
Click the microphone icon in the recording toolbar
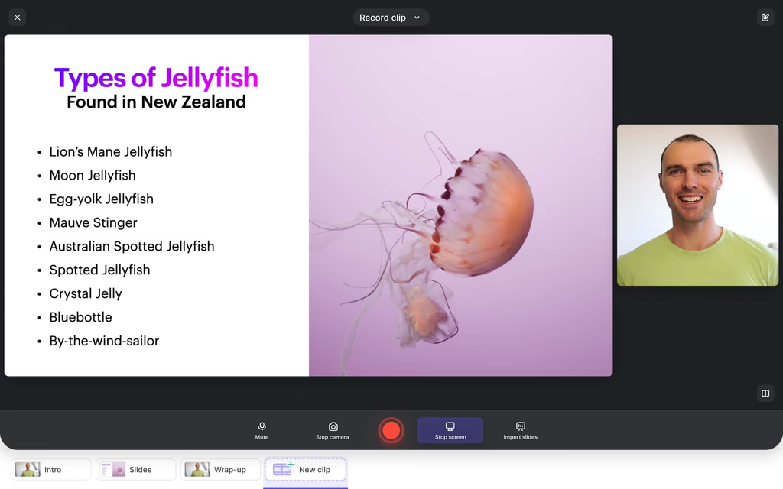(x=262, y=426)
